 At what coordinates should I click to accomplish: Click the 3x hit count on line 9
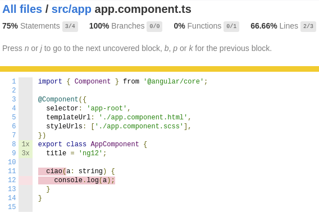coord(26,153)
